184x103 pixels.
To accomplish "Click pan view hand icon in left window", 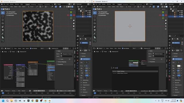I will 74,23.
